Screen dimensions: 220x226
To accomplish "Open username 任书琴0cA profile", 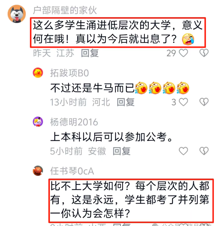I will tap(72, 171).
